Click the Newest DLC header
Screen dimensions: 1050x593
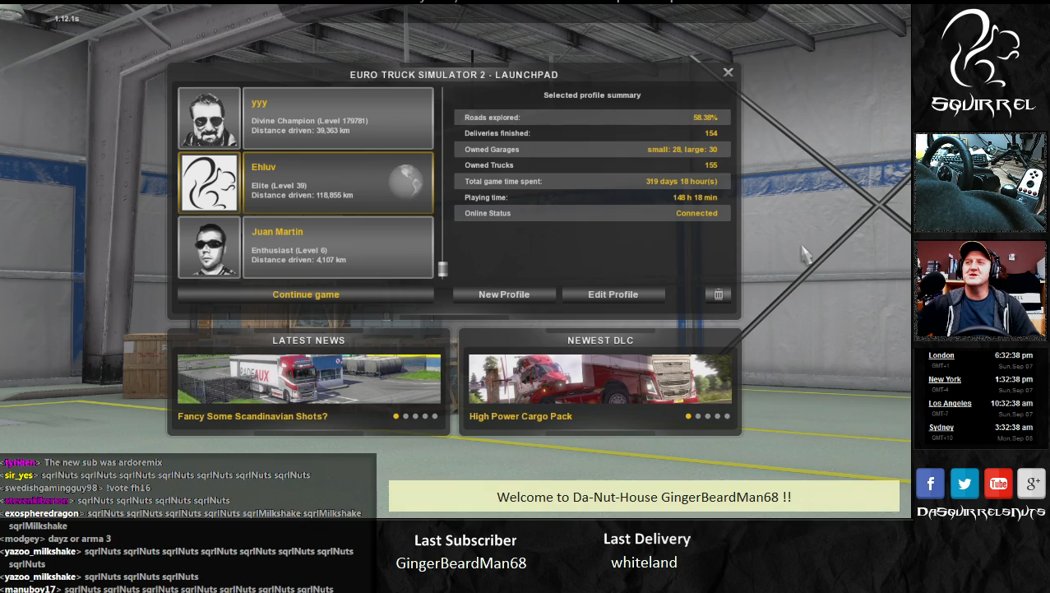tap(600, 341)
